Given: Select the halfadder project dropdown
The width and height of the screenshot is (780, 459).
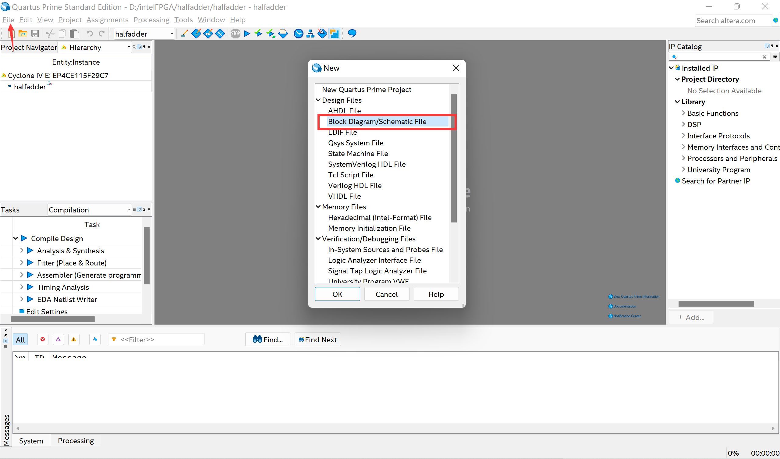Looking at the screenshot, I should pyautogui.click(x=172, y=34).
